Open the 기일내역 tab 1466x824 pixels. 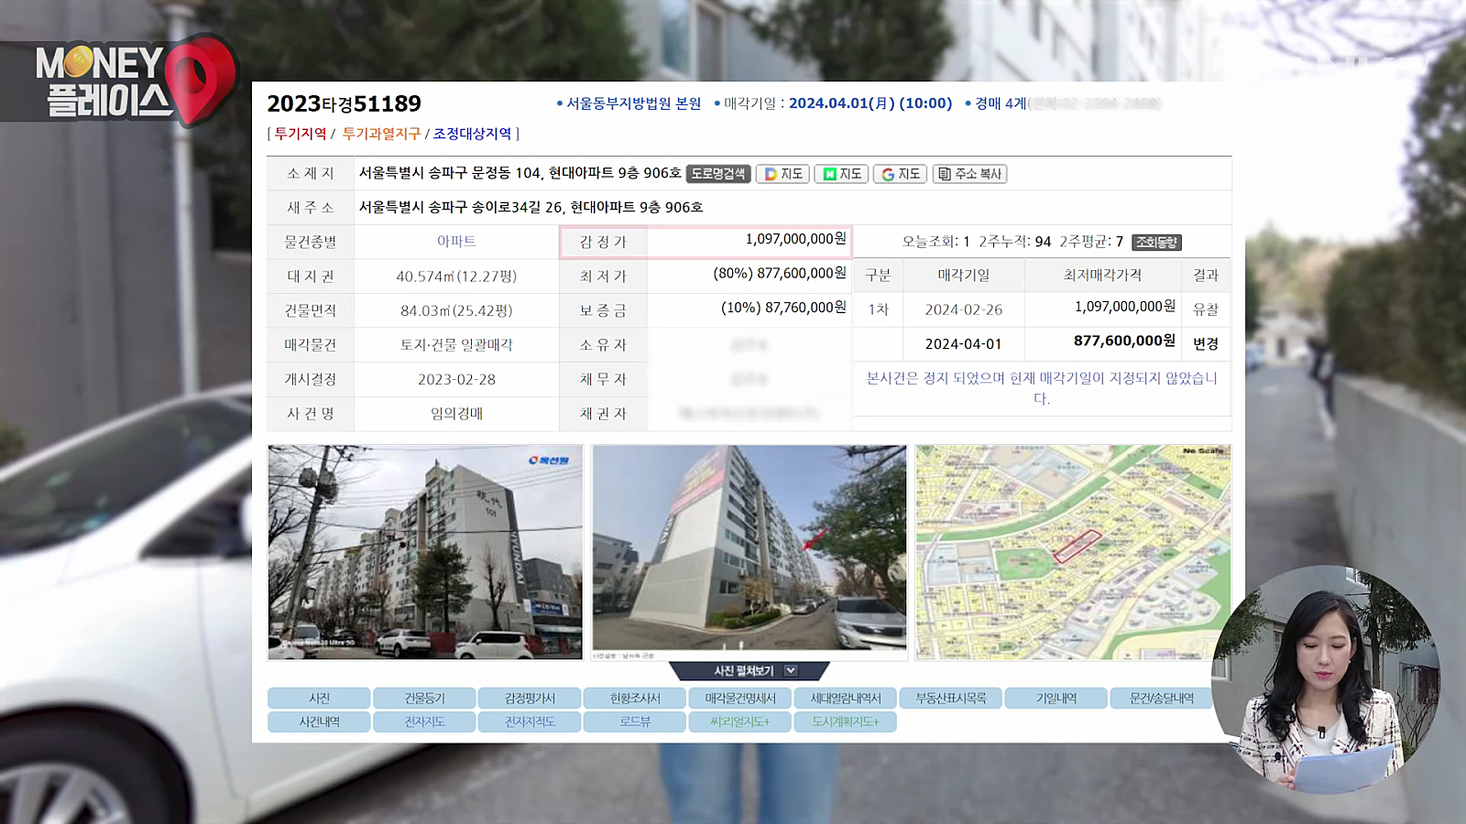point(1056,699)
